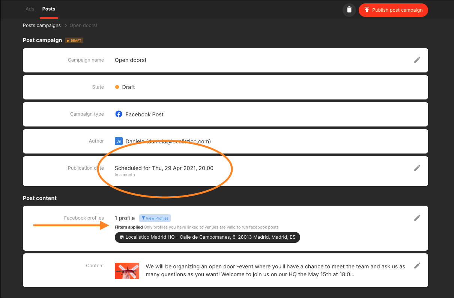Delete the post campaign with trash icon
Screen dimensions: 454x298
(x=349, y=10)
